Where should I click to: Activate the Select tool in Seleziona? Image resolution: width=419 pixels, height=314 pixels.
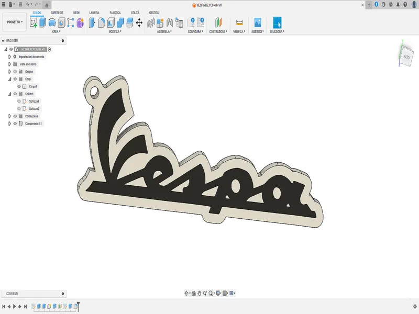[277, 23]
